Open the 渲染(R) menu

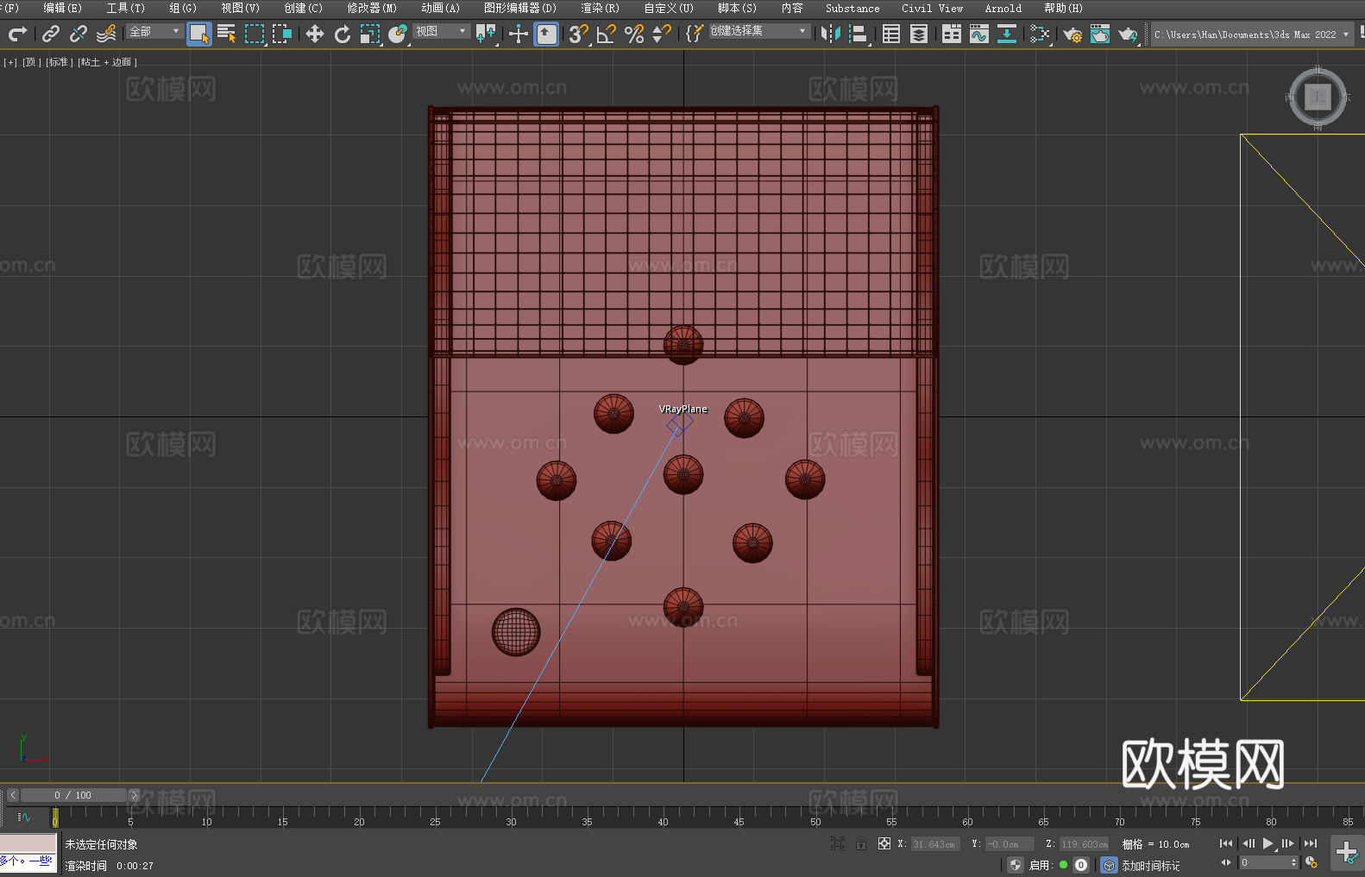tap(600, 8)
